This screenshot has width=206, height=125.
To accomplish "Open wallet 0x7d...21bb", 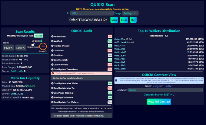I will point(120,69).
